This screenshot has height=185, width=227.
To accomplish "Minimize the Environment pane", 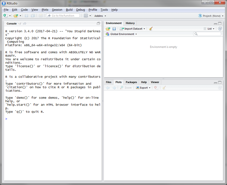I will tap(215, 23).
